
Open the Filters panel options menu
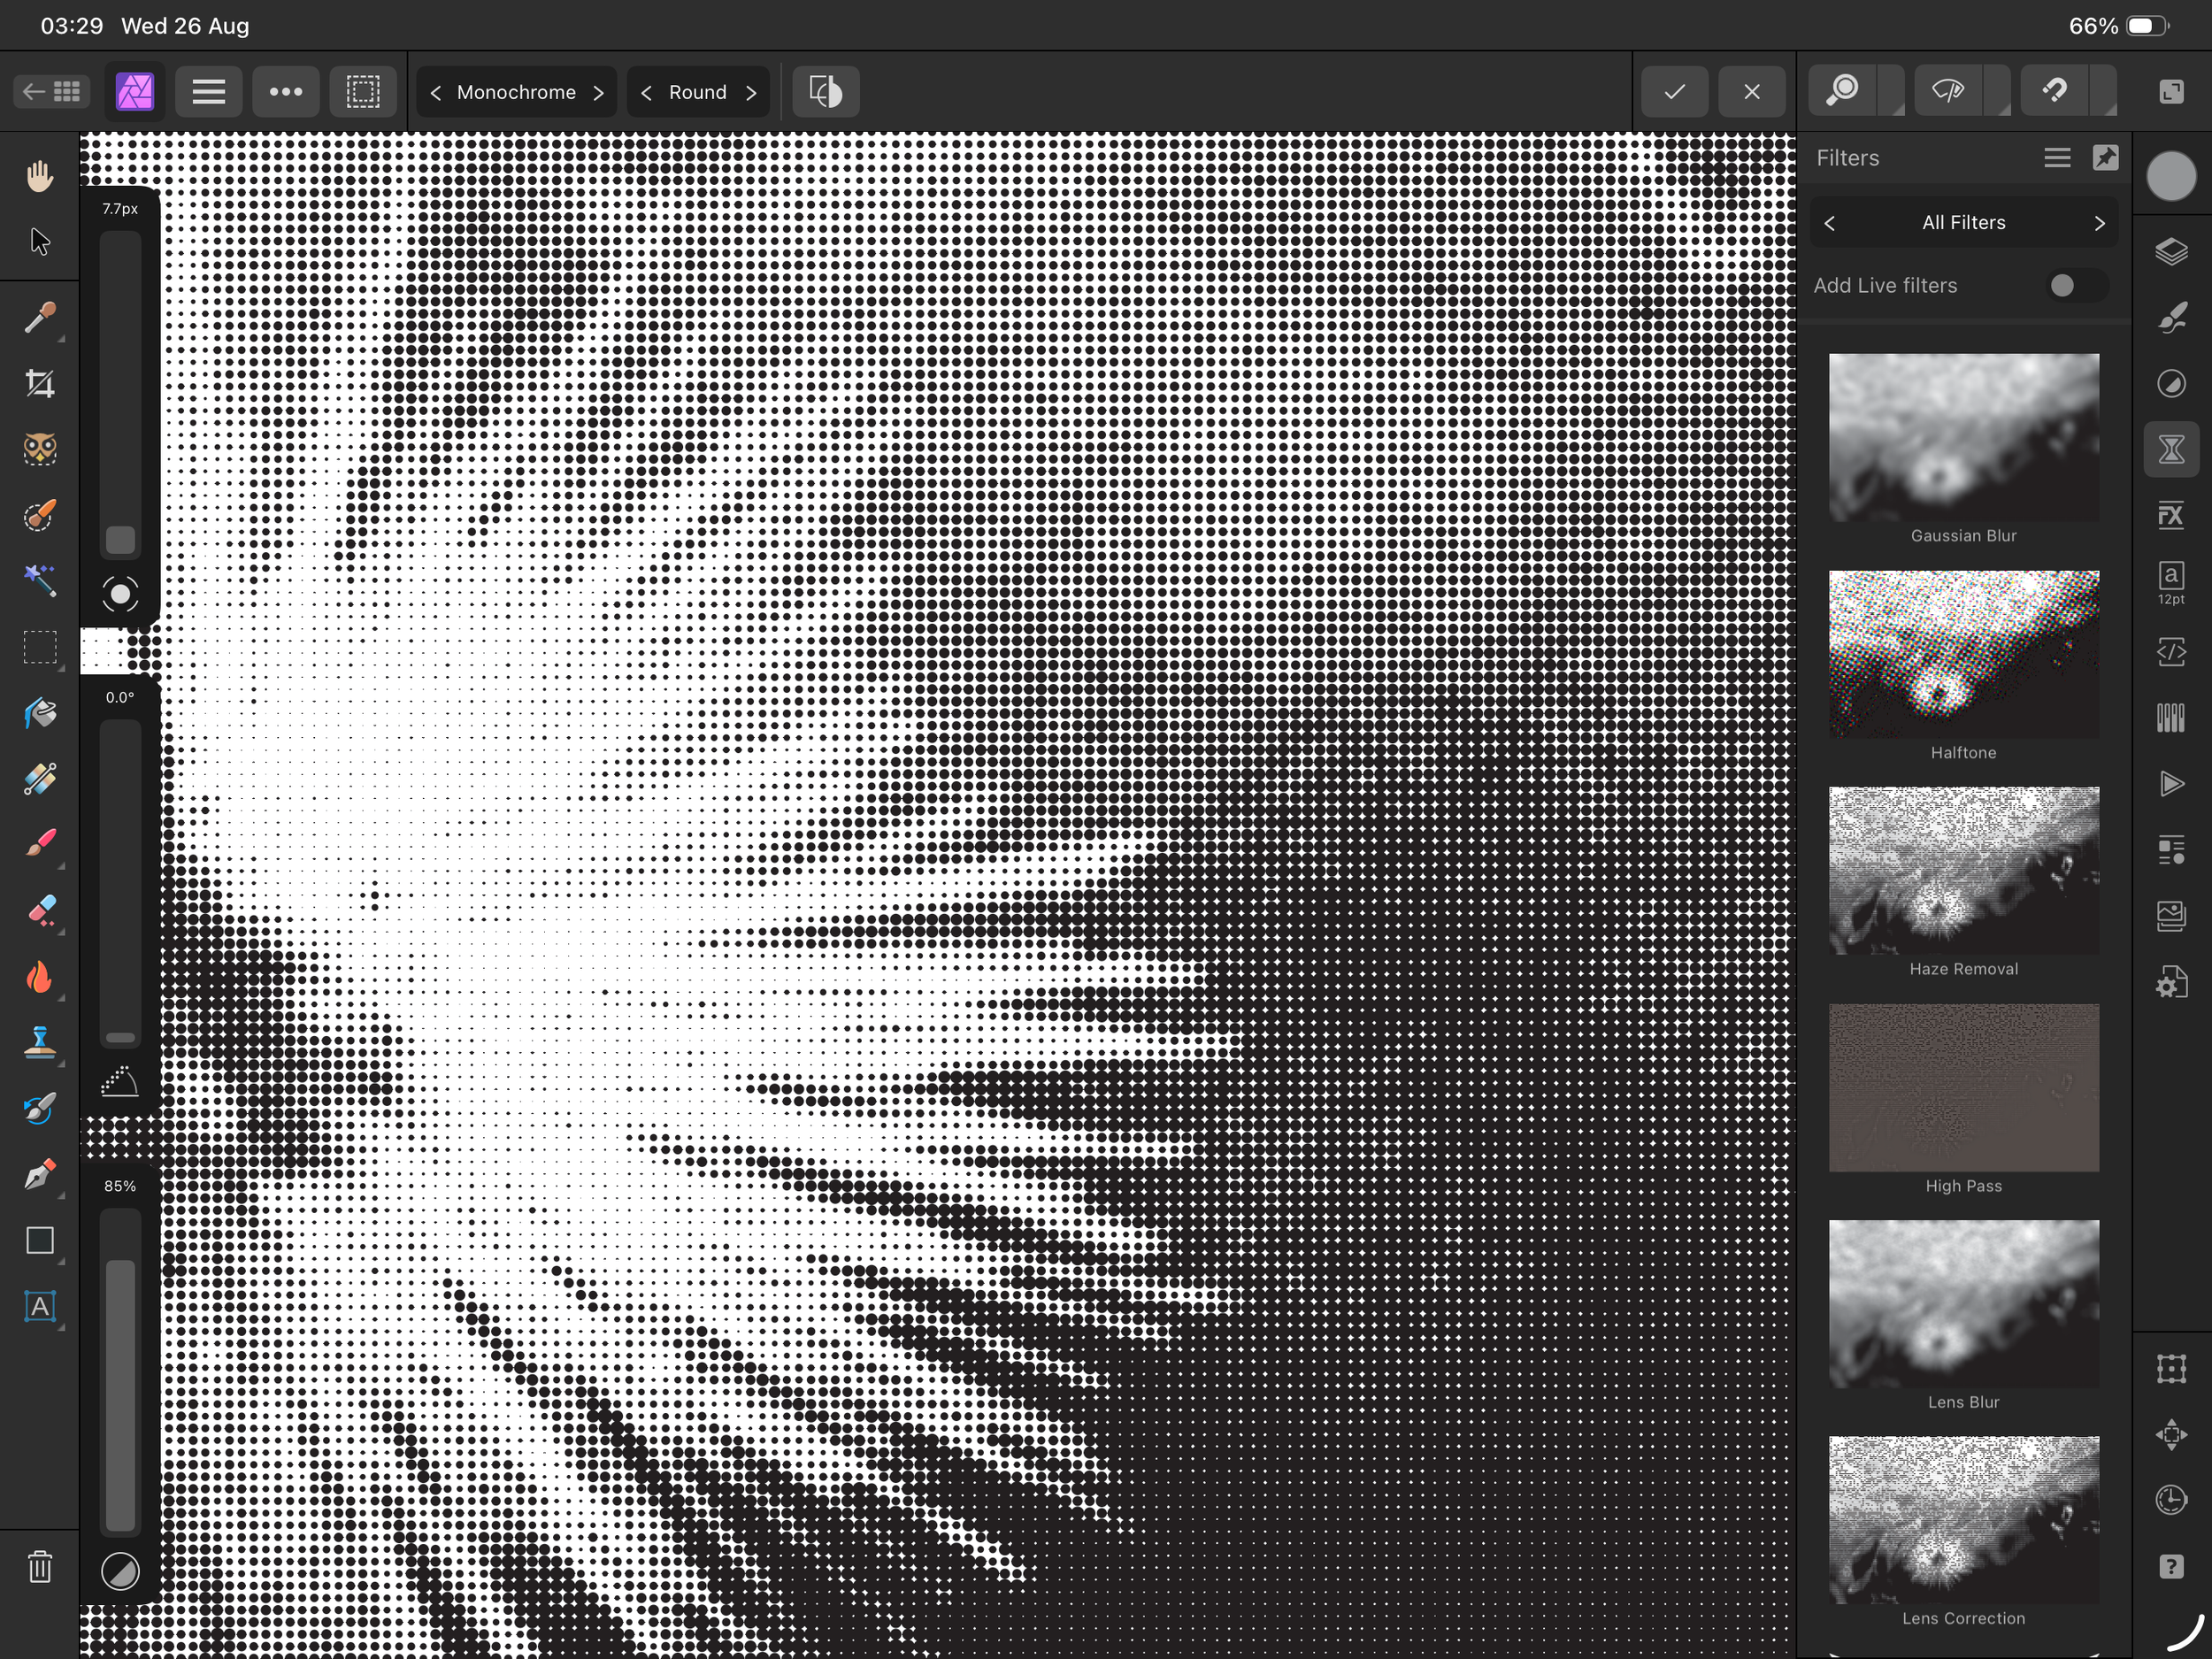[2057, 158]
